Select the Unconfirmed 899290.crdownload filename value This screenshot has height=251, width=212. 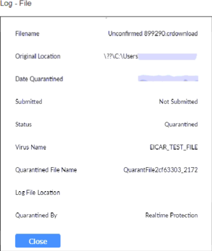coord(153,33)
